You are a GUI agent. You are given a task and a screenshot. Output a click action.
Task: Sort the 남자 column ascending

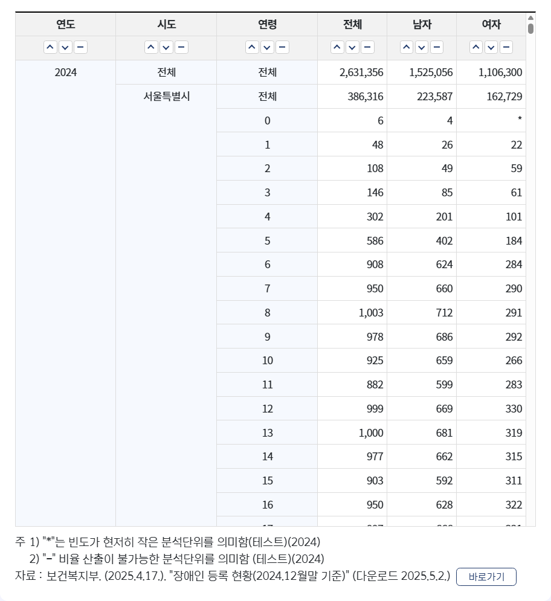point(407,47)
